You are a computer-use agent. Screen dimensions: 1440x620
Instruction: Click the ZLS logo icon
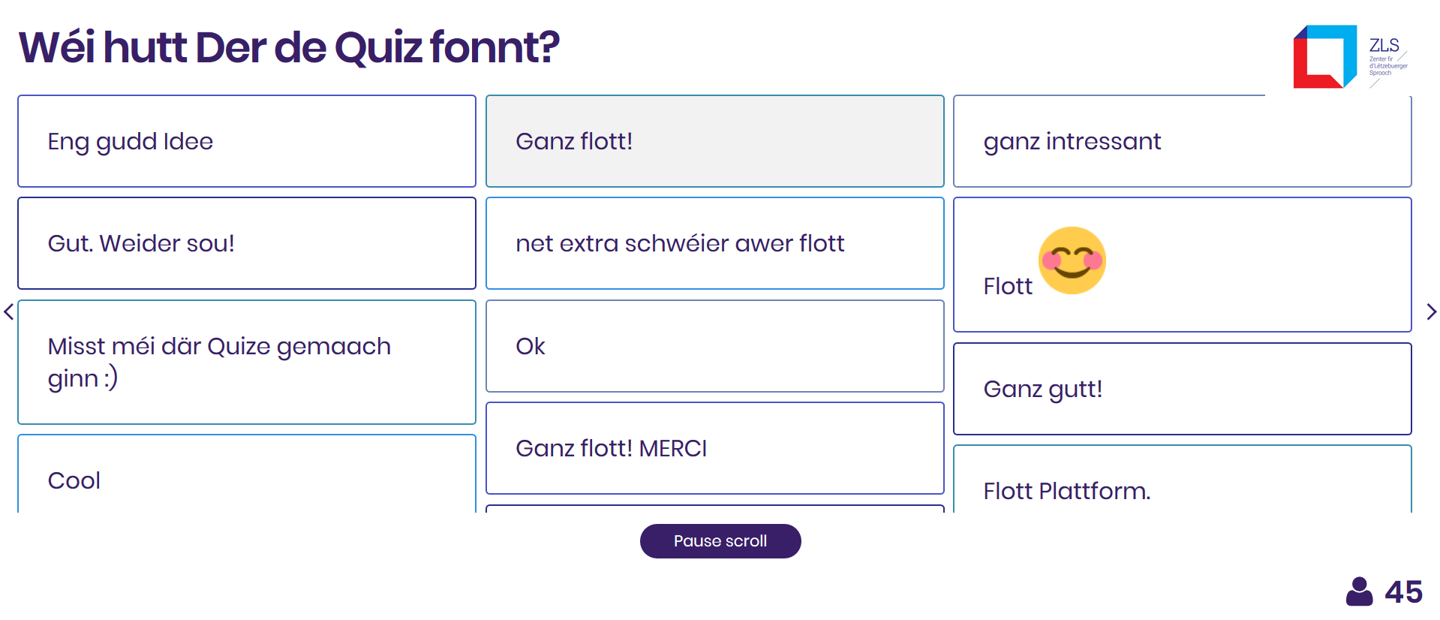[1324, 56]
